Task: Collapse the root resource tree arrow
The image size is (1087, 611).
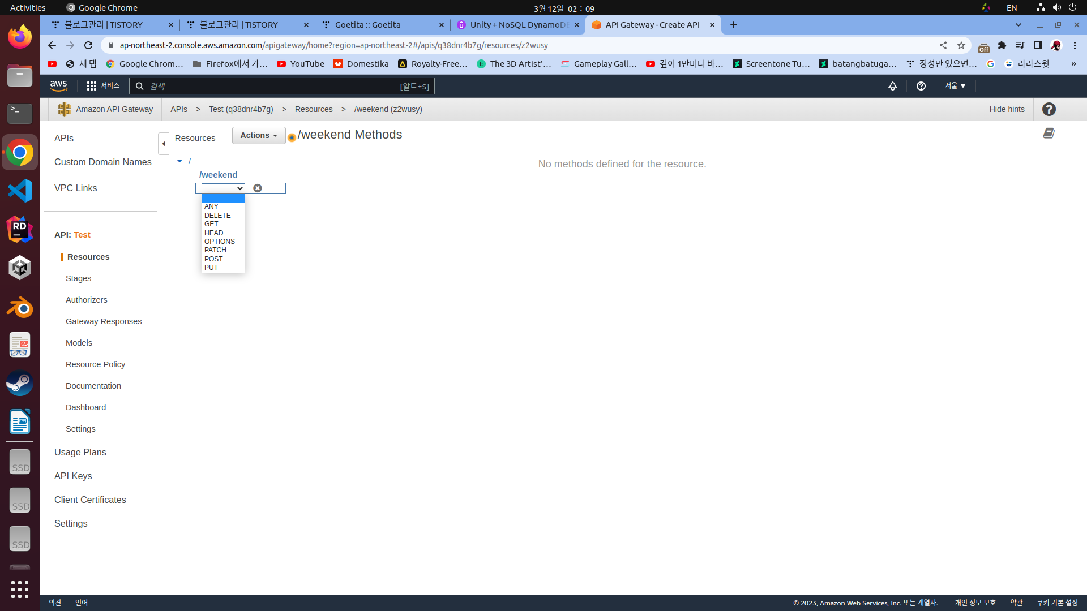Action: click(x=179, y=161)
